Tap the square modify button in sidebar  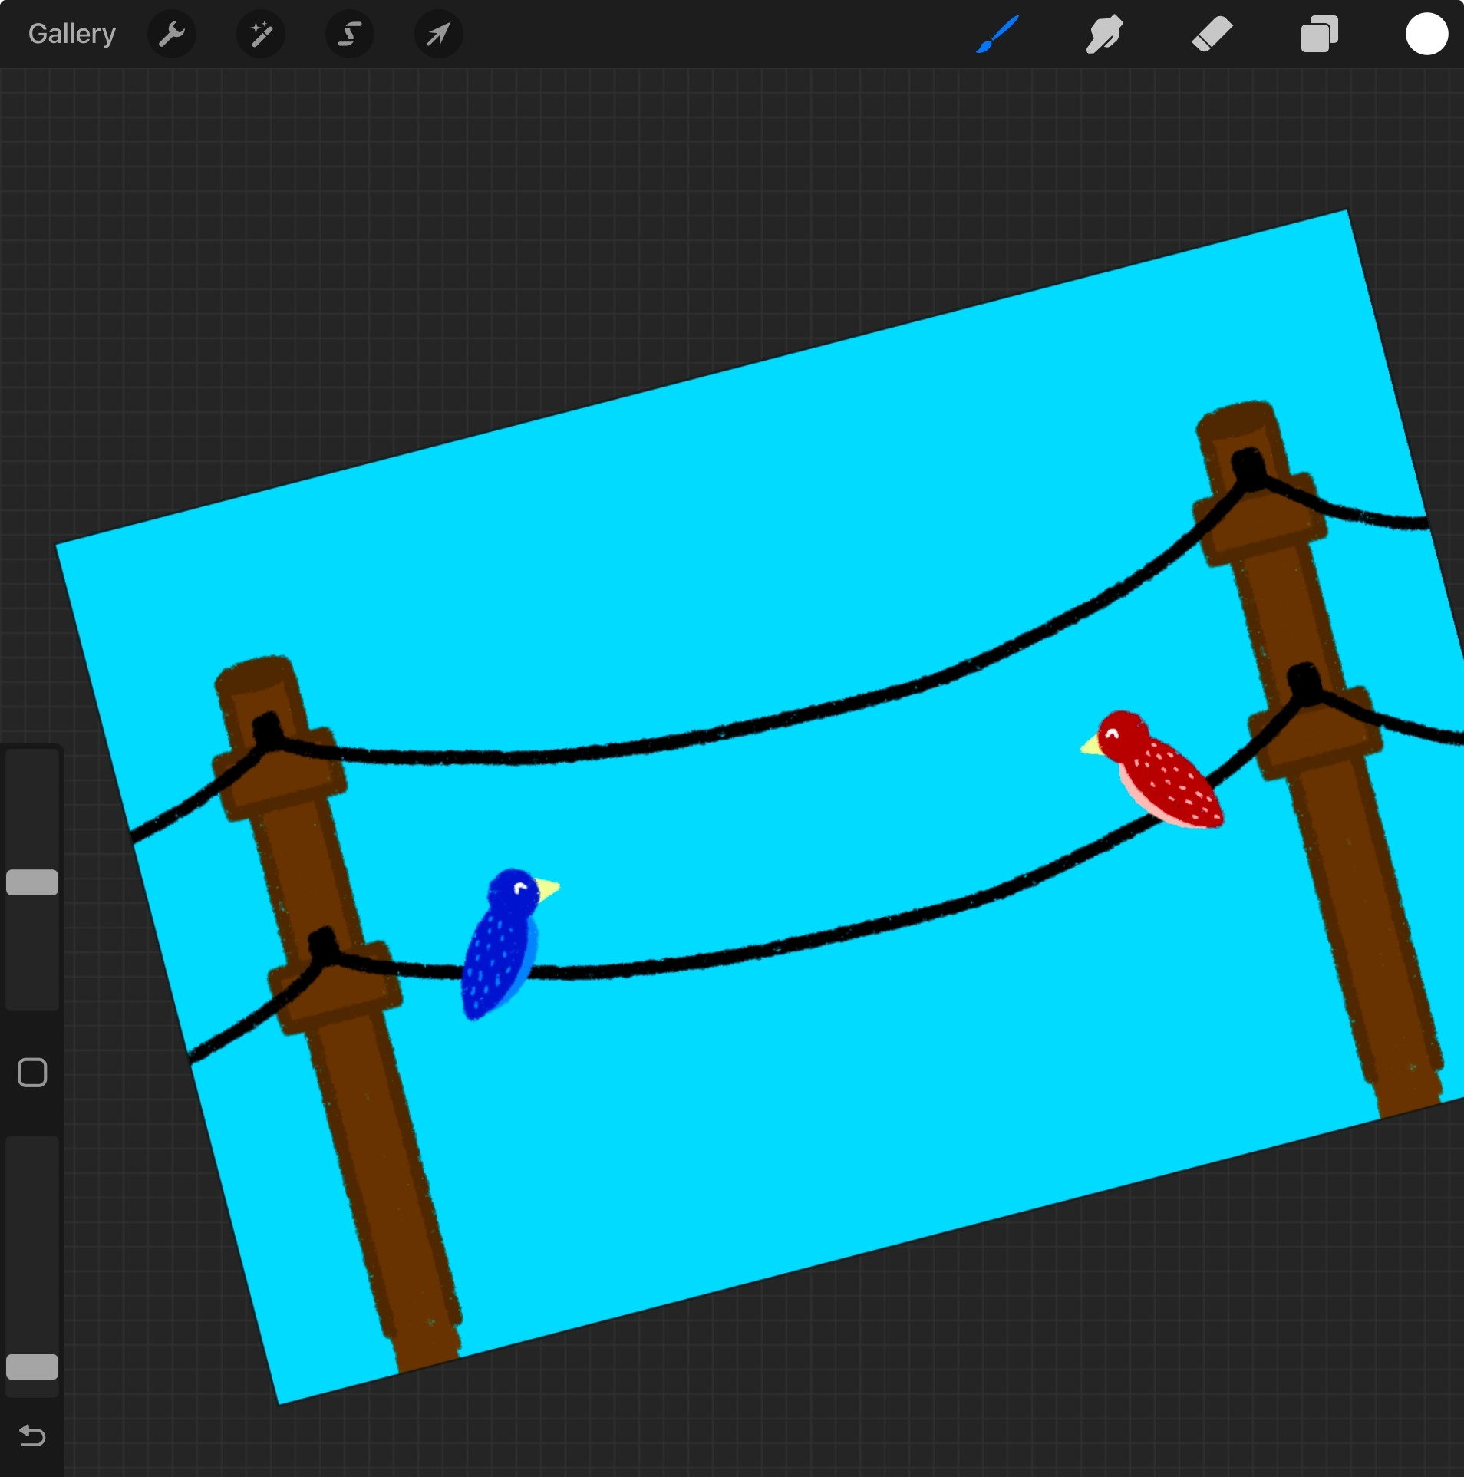(32, 1073)
